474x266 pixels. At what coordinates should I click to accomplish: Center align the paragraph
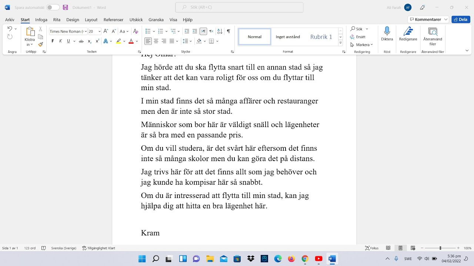click(x=156, y=41)
